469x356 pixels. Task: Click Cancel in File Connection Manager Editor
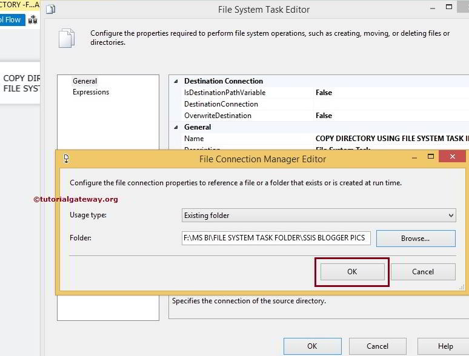click(423, 272)
